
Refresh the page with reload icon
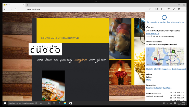coord(16,9)
